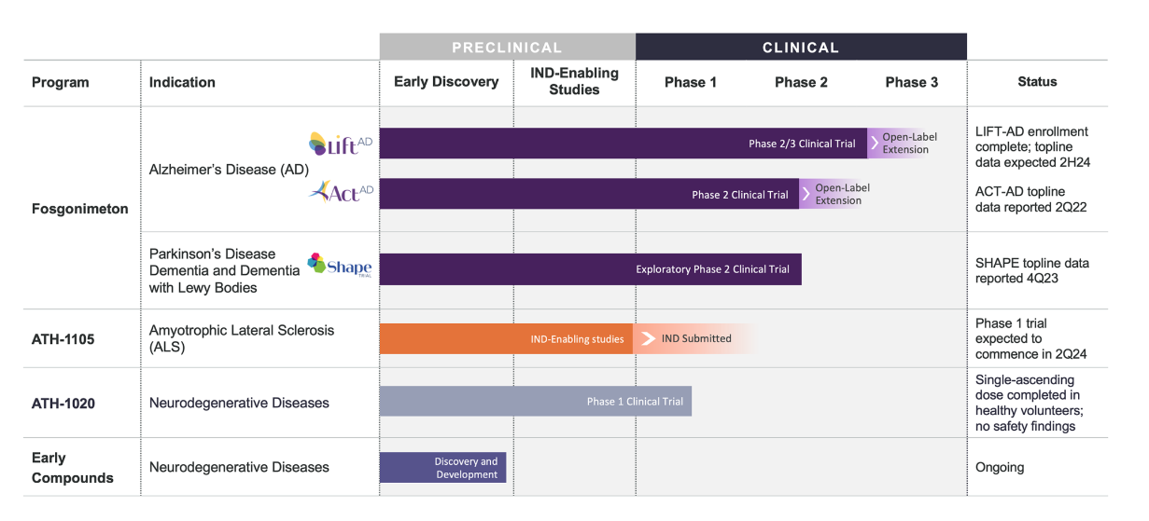Click the Phase 3 column header

(x=912, y=82)
